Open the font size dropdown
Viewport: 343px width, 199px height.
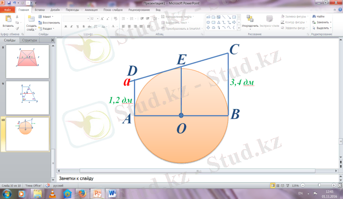[98, 18]
